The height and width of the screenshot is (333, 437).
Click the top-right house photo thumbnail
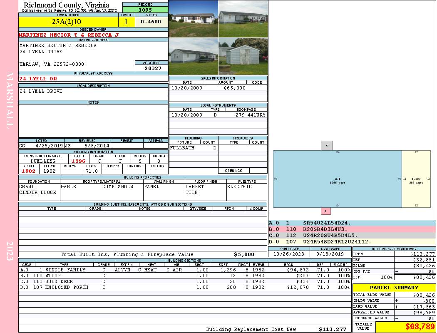click(x=243, y=19)
